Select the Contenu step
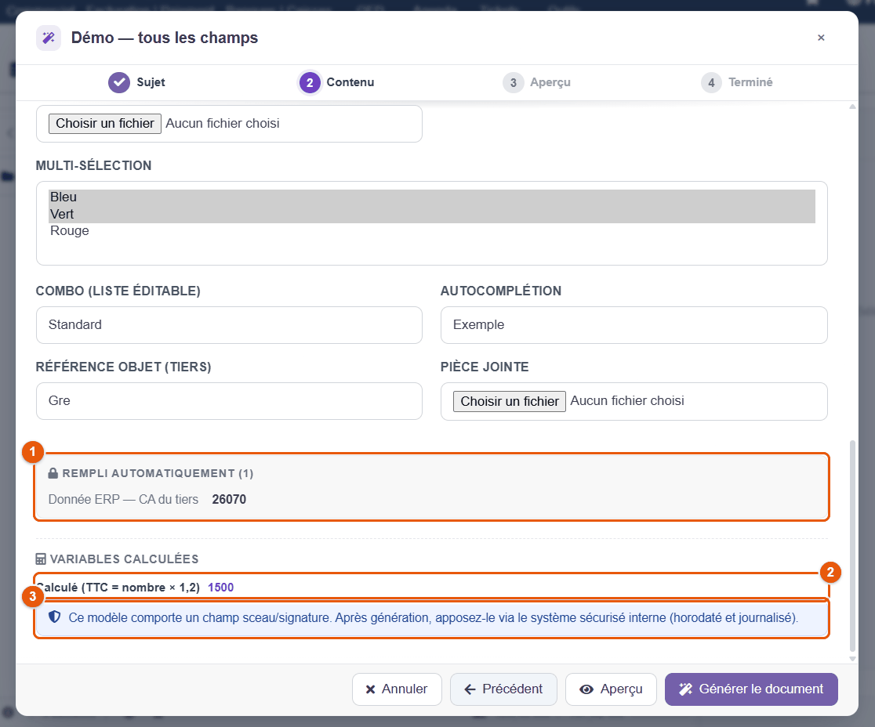The image size is (875, 727). click(x=336, y=82)
